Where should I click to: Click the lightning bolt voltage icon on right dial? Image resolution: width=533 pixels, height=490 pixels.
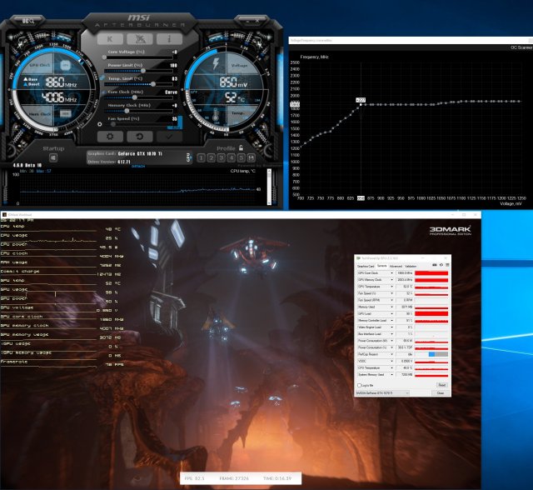click(x=216, y=64)
